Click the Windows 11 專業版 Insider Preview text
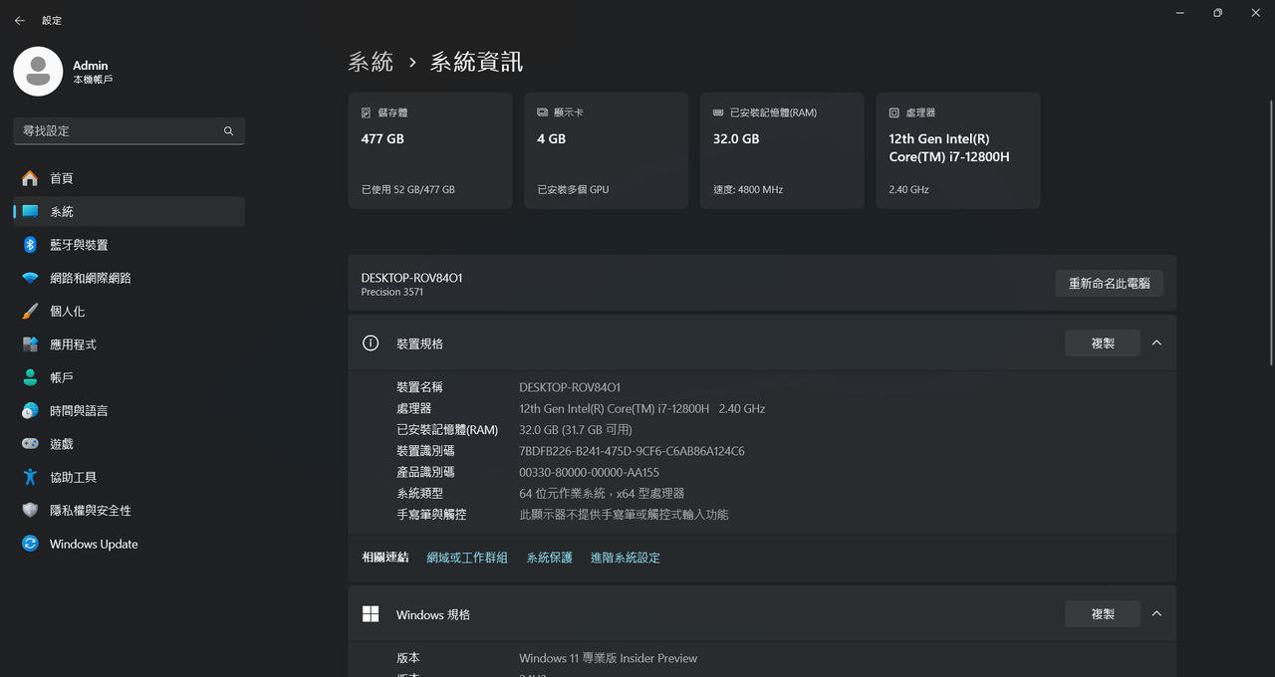 pyautogui.click(x=608, y=658)
